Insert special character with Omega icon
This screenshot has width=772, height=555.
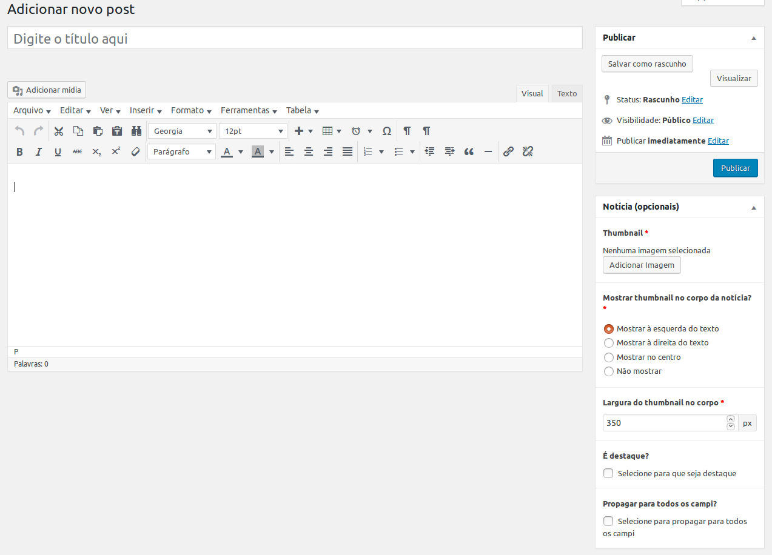tap(387, 131)
